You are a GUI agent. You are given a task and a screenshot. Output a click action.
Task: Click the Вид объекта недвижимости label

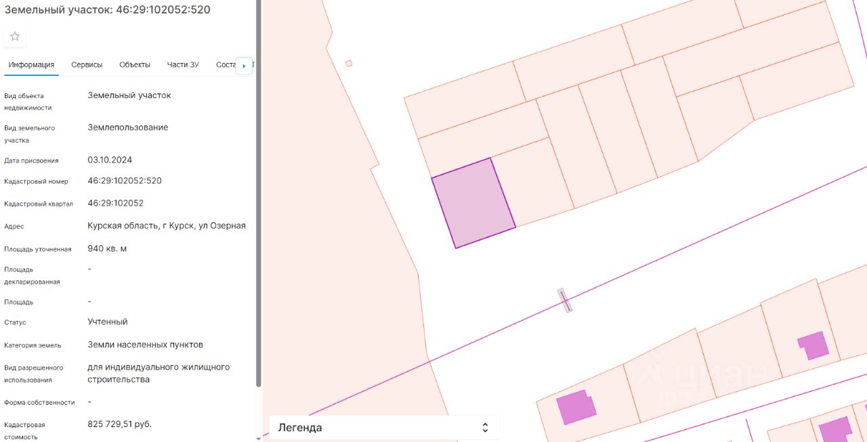click(x=28, y=102)
